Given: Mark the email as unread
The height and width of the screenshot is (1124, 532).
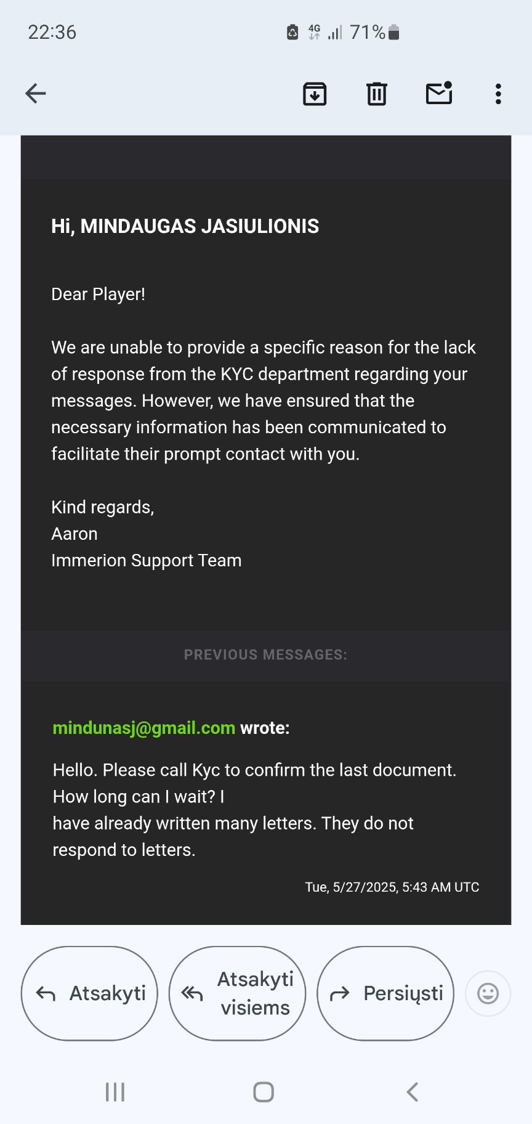Looking at the screenshot, I should [439, 93].
